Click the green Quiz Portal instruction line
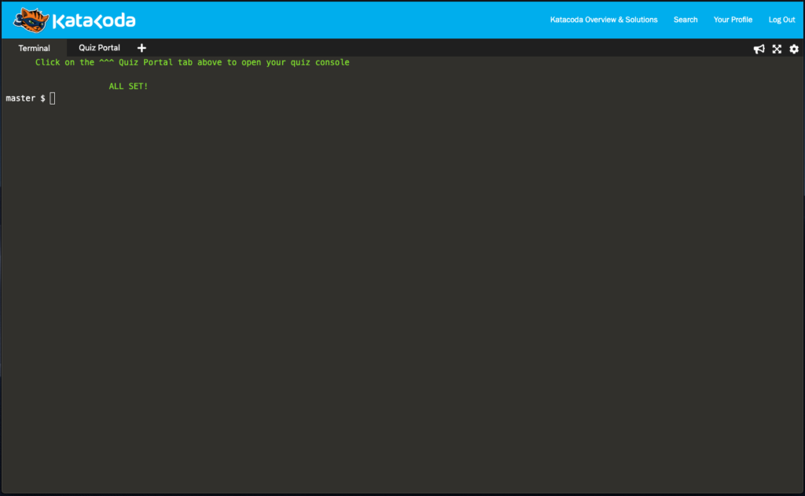This screenshot has width=805, height=496. (193, 63)
